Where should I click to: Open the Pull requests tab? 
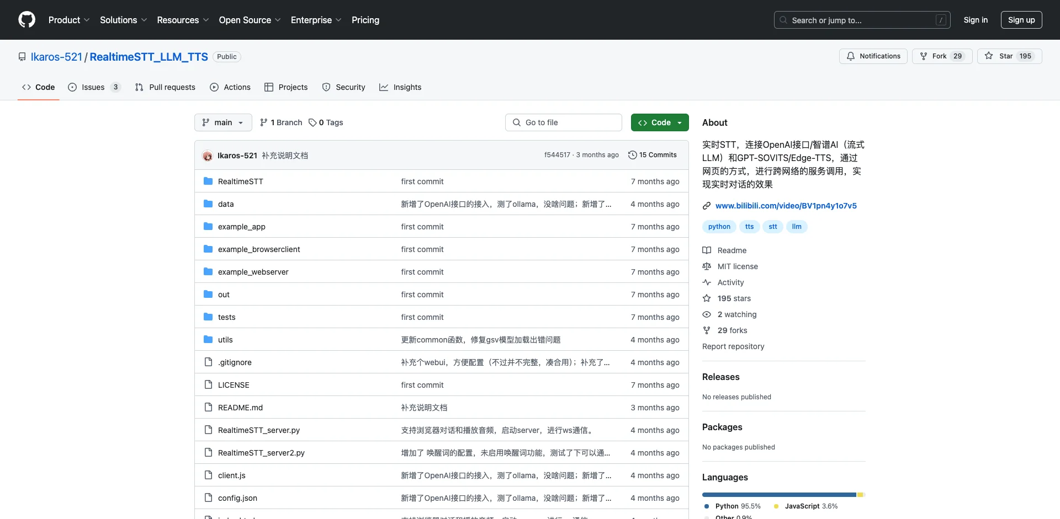[165, 87]
